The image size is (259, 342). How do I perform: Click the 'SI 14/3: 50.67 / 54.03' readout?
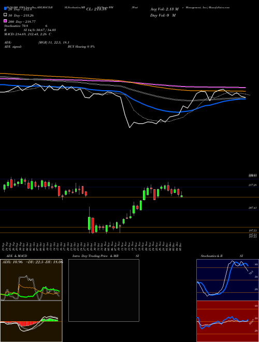click(40, 30)
